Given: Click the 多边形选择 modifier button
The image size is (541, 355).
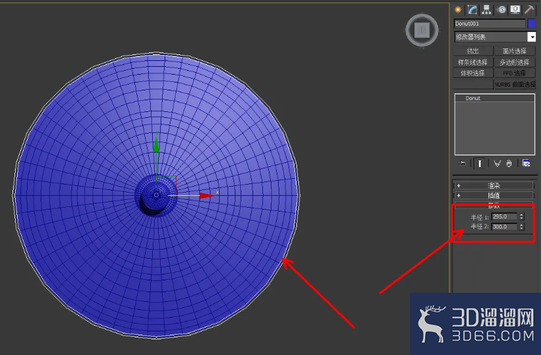Looking at the screenshot, I should [514, 62].
